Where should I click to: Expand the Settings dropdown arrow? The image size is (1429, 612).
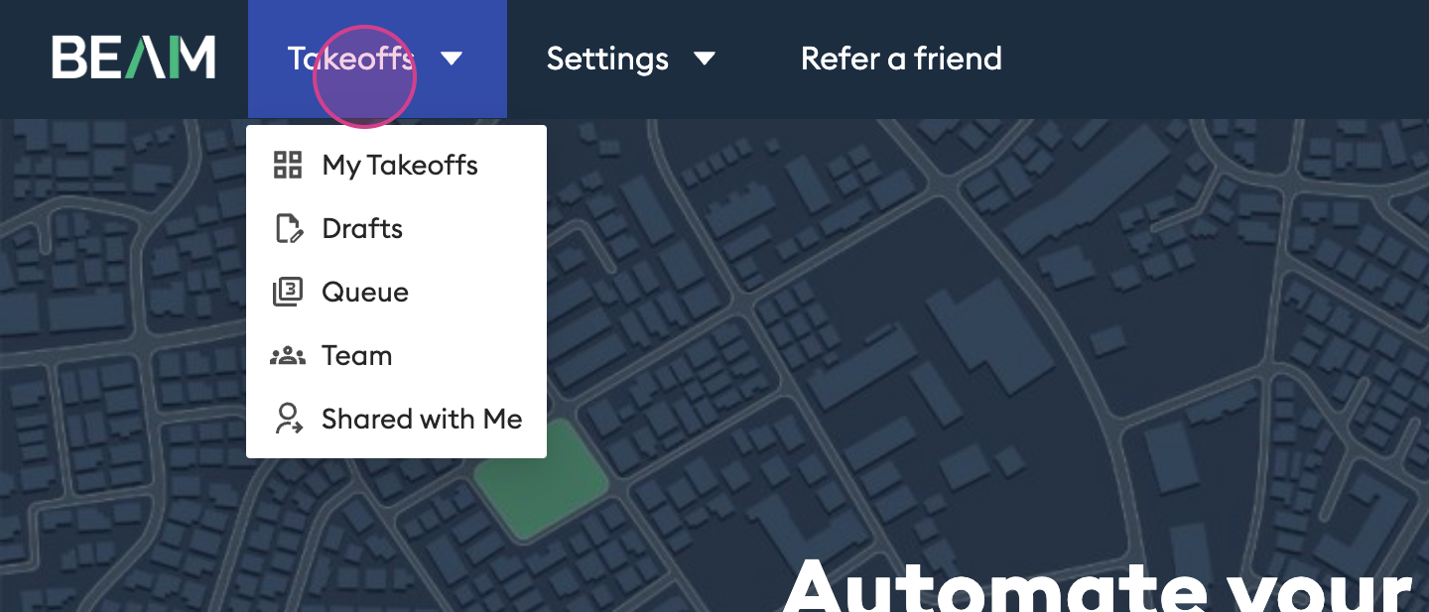705,59
